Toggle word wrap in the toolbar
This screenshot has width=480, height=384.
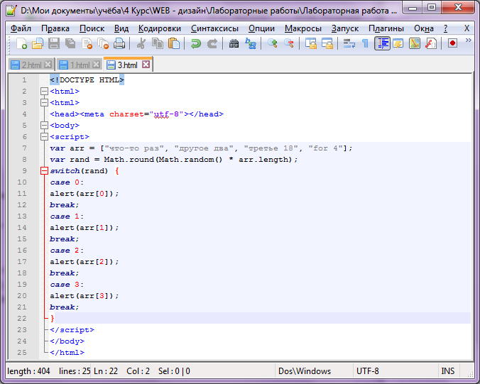tap(349, 44)
